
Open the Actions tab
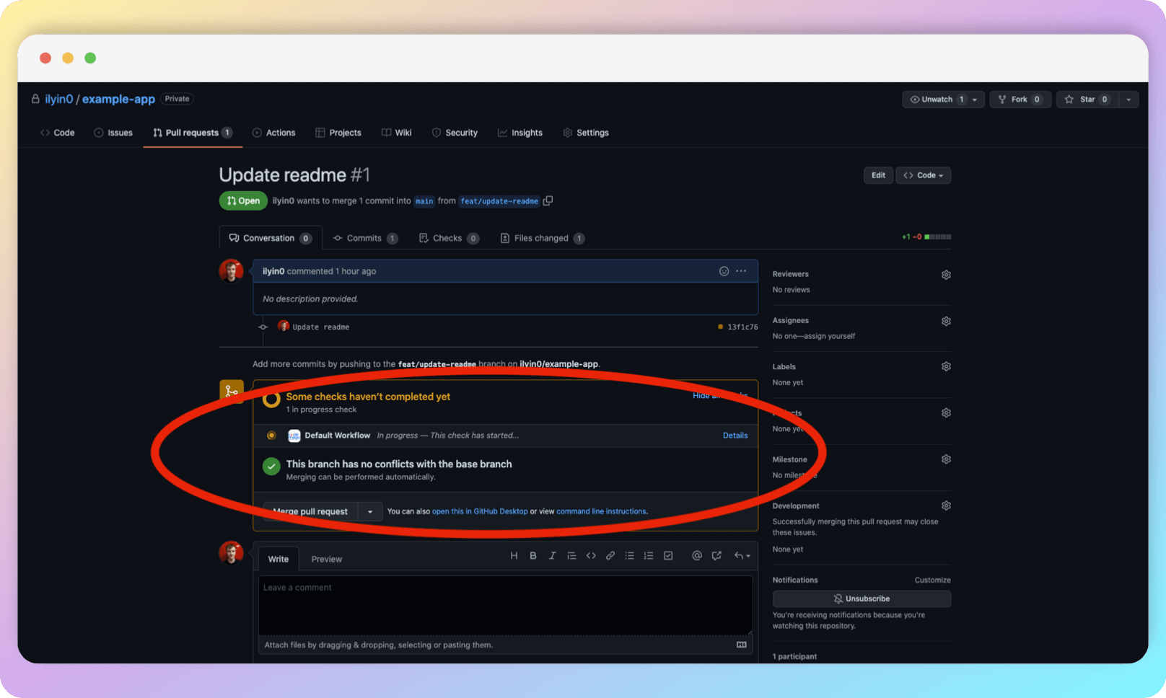pos(274,133)
